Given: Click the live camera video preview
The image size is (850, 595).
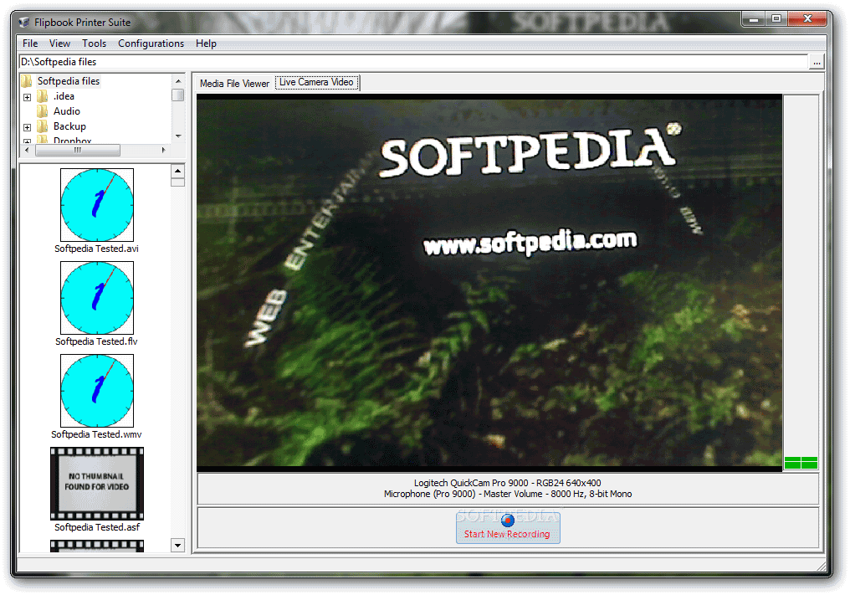Looking at the screenshot, I should [x=489, y=281].
